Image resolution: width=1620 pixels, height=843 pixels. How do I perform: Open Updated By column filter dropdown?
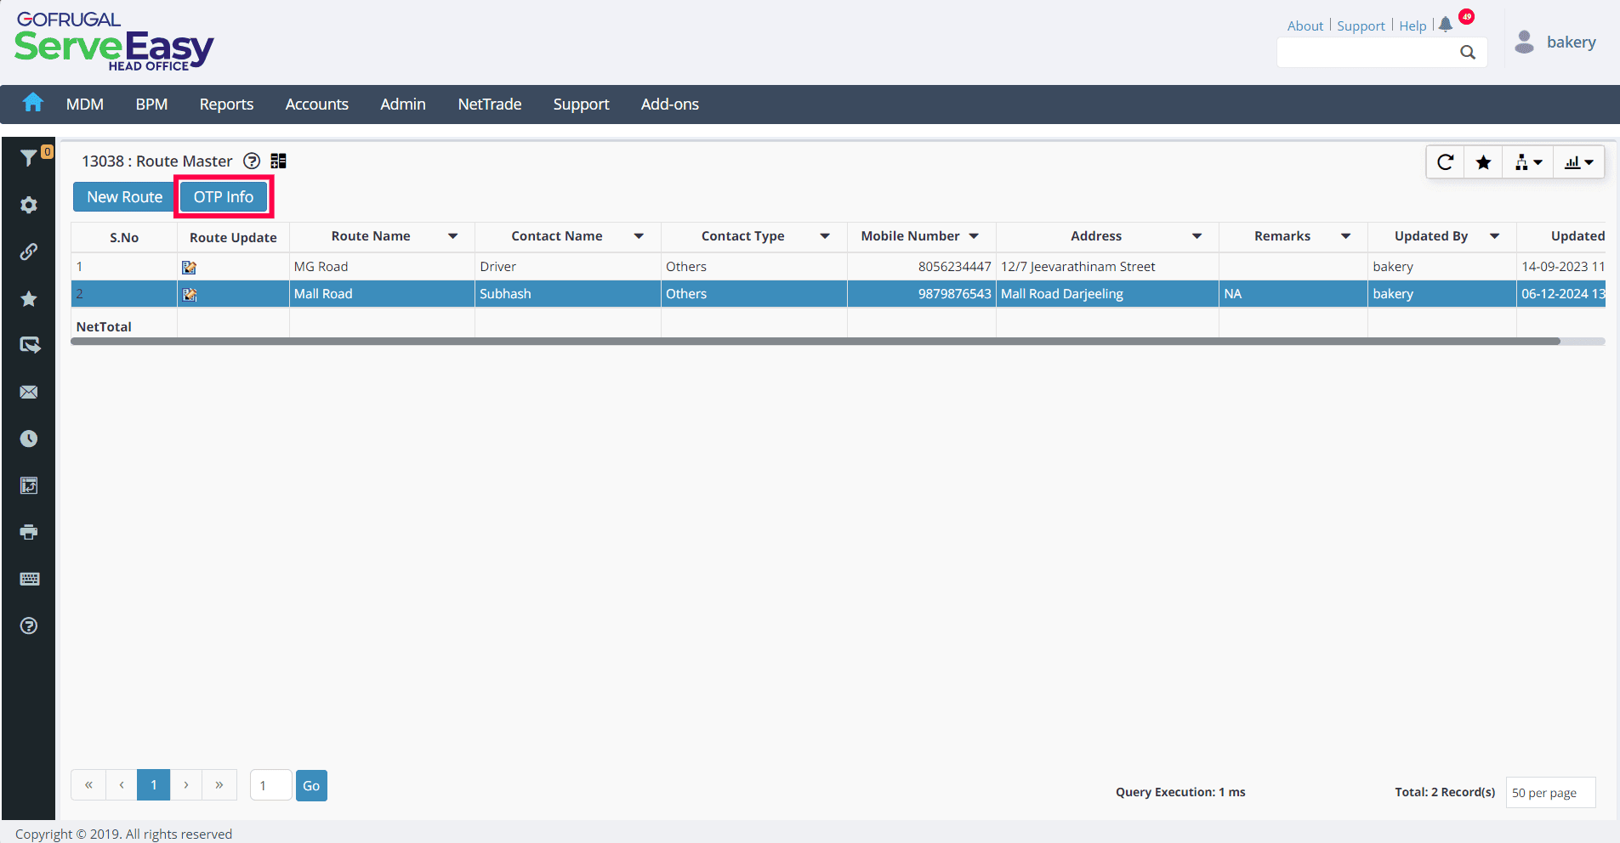click(1495, 236)
